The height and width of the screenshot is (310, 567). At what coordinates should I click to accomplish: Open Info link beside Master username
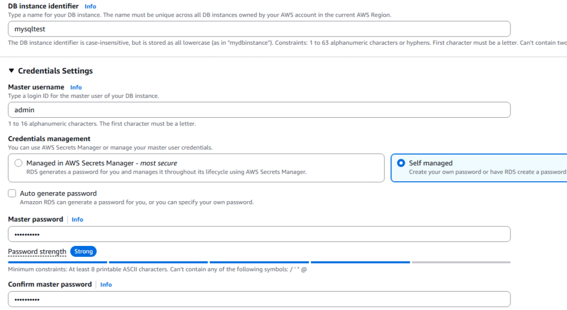coord(76,87)
